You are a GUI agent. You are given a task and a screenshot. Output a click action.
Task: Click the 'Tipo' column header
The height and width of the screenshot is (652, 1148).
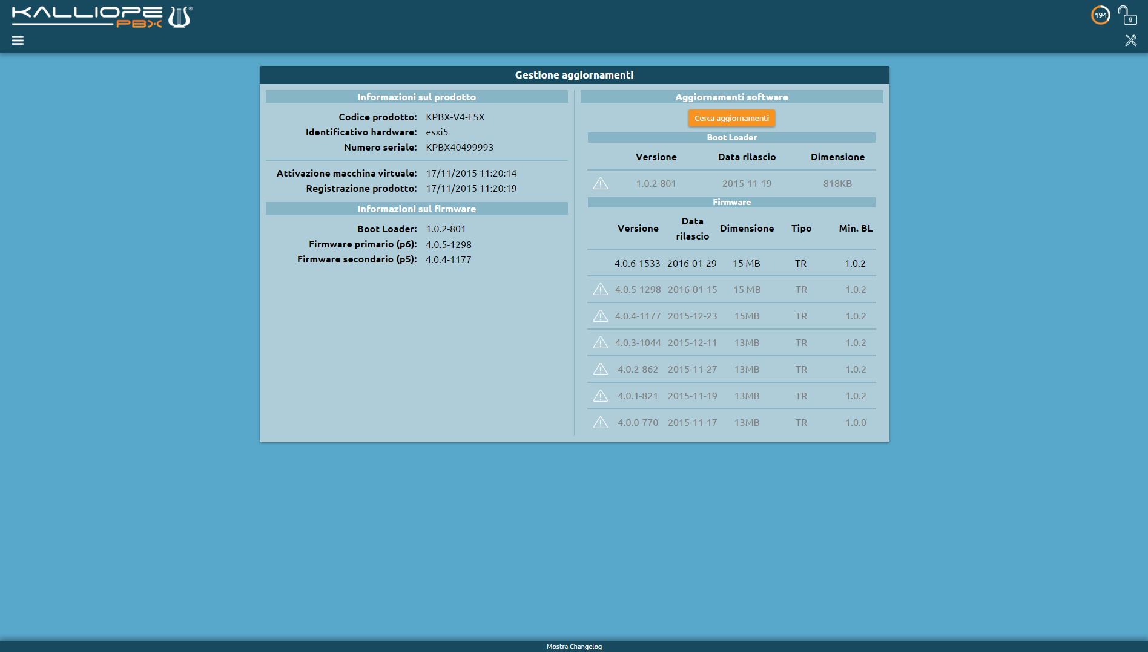801,228
